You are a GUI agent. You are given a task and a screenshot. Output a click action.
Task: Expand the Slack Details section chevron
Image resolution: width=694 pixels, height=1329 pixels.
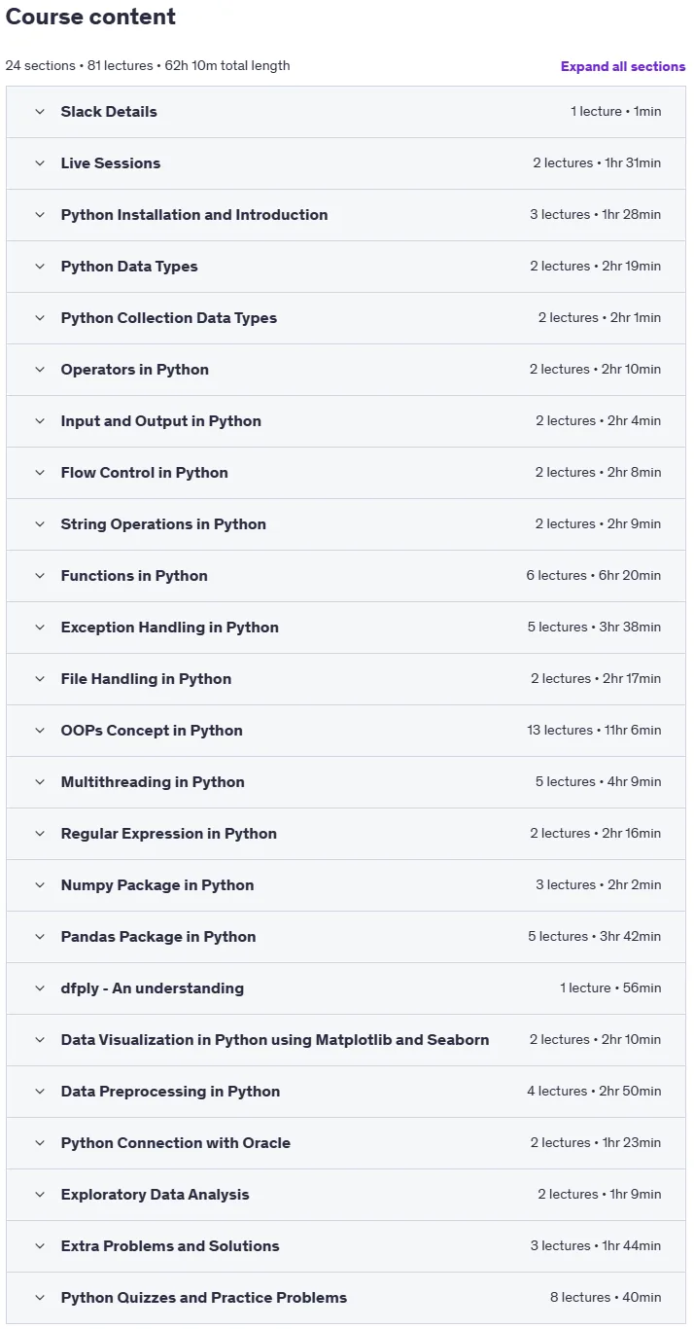(x=40, y=112)
